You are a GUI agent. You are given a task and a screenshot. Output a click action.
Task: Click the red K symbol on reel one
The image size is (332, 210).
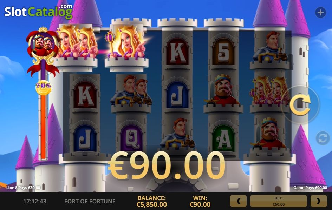[85, 95]
